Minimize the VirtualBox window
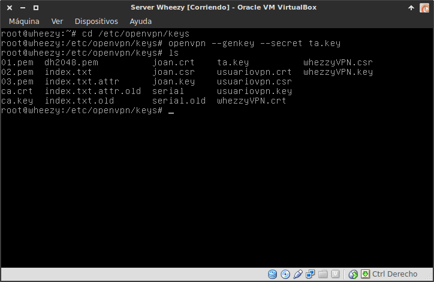This screenshot has width=434, height=282. pyautogui.click(x=22, y=7)
